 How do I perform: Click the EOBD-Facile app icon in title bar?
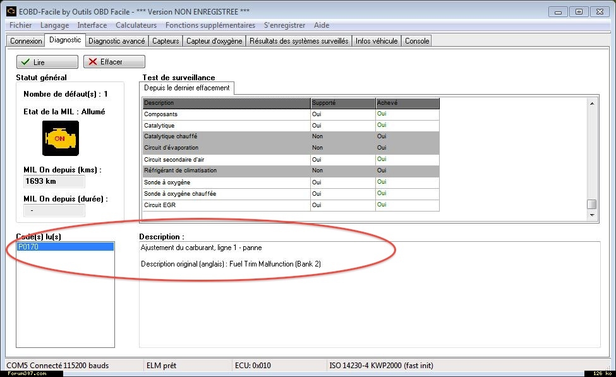pos(11,11)
